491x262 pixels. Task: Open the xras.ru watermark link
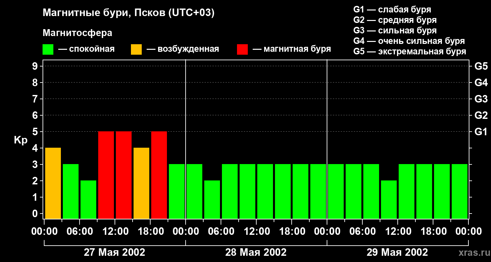472,253
